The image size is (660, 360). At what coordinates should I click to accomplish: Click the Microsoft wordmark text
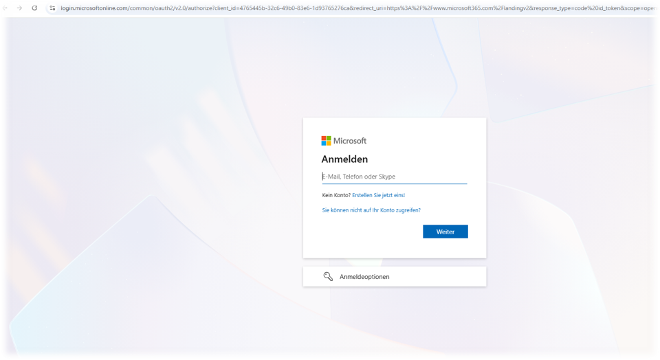tap(350, 141)
